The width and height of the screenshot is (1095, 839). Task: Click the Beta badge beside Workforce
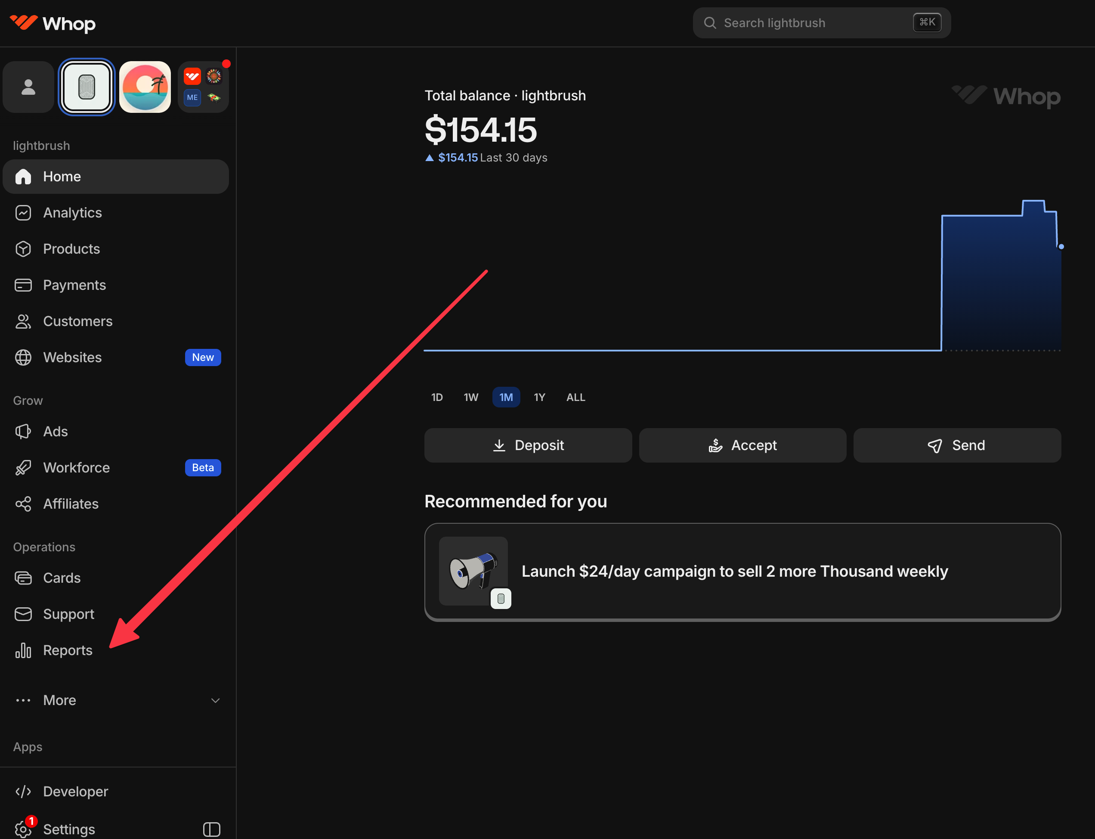(203, 467)
